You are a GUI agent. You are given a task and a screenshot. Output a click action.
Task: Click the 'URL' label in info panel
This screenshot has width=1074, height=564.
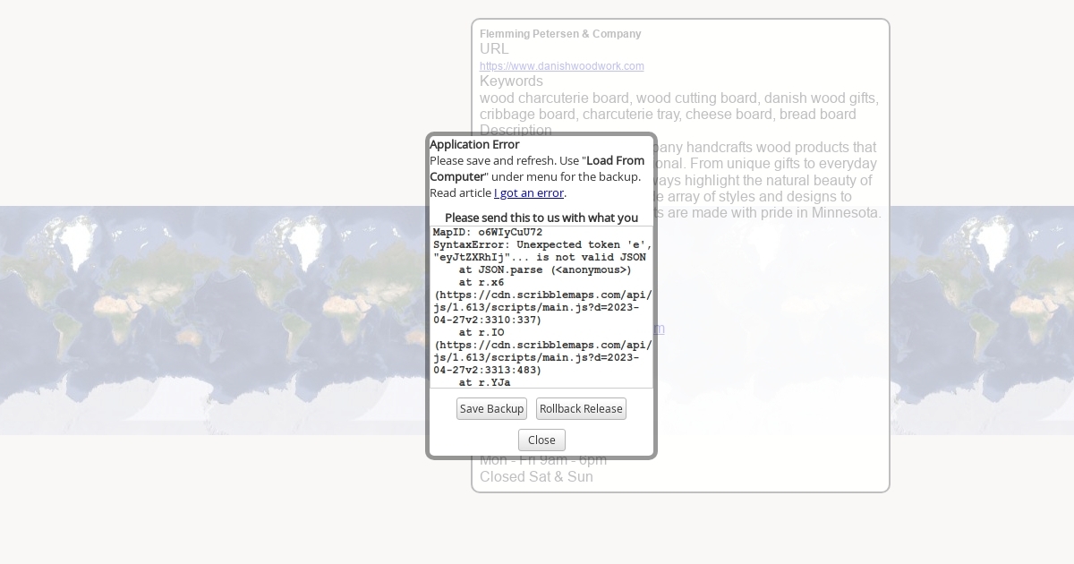494,49
